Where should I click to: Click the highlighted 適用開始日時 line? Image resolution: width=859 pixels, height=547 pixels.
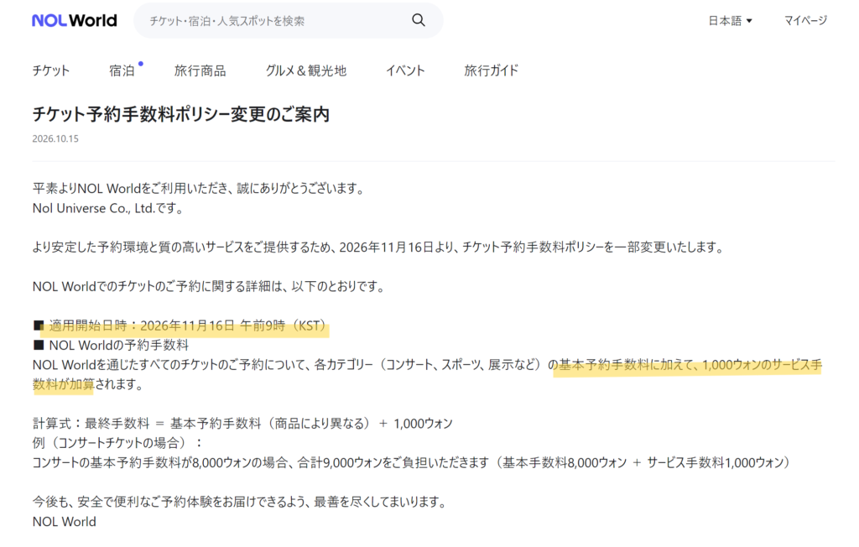tap(180, 326)
